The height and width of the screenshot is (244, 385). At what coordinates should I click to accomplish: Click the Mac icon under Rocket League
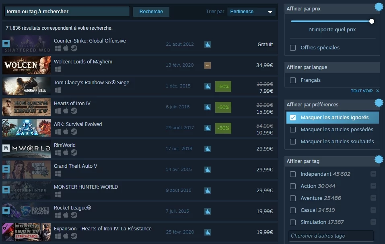click(66, 215)
